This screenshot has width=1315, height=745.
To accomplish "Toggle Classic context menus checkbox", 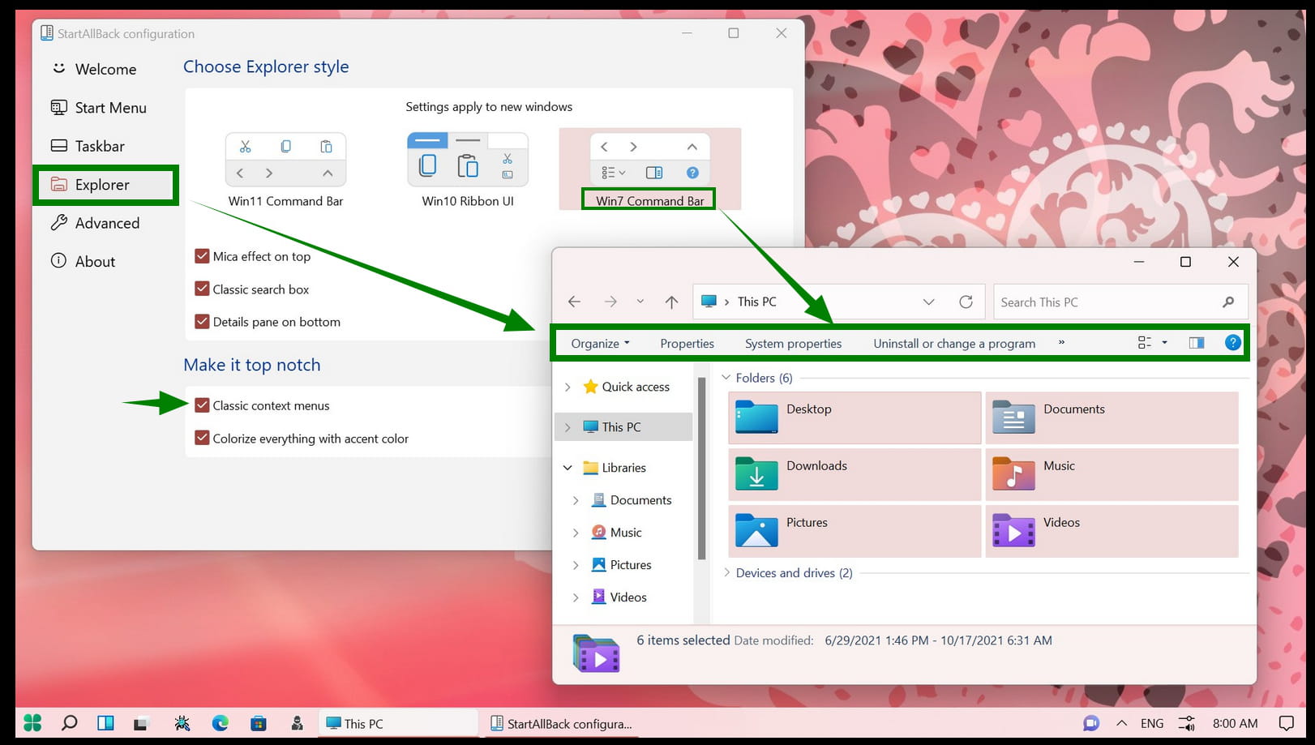I will [202, 405].
